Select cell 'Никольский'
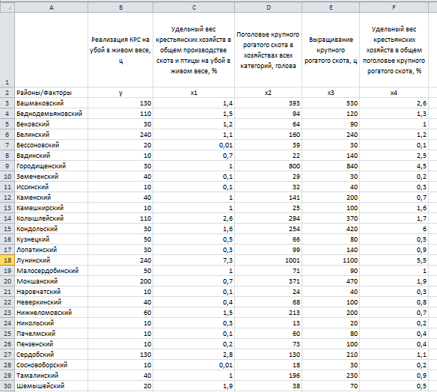This screenshot has height=392, width=437. 52,323
